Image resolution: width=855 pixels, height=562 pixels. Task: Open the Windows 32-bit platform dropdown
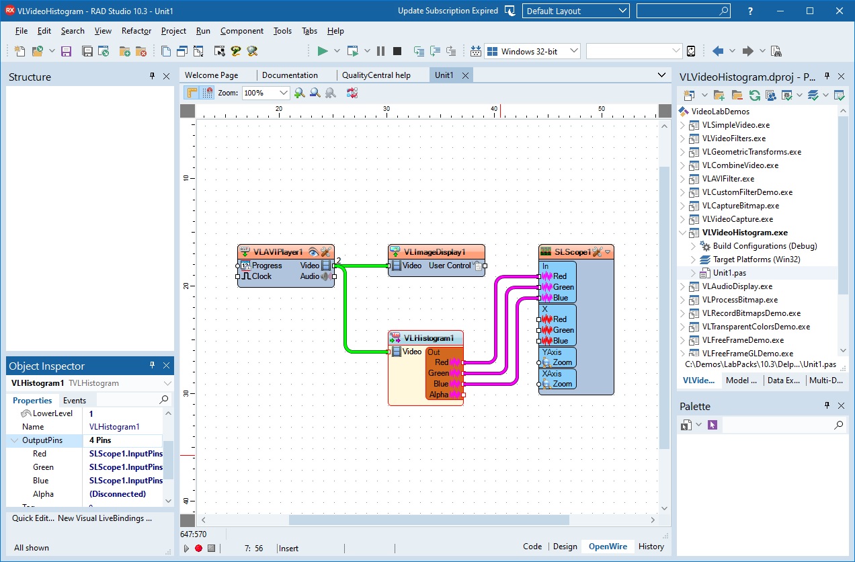[x=573, y=51]
